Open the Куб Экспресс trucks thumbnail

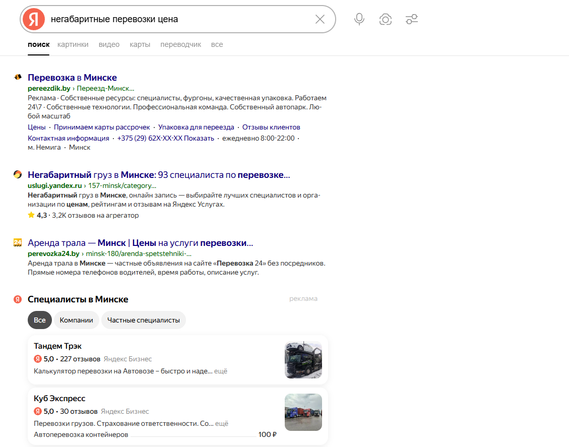pos(303,412)
